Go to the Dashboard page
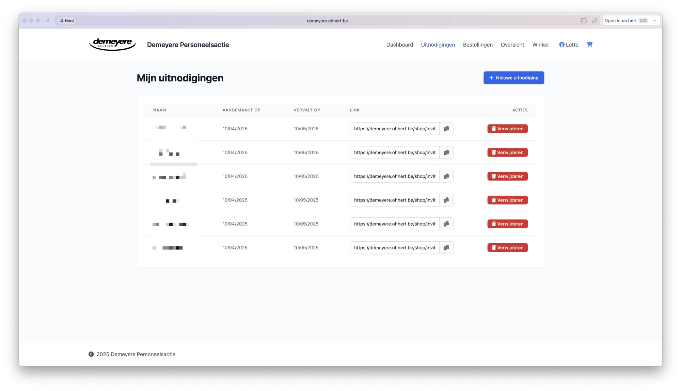This screenshot has height=391, width=681. coord(399,45)
